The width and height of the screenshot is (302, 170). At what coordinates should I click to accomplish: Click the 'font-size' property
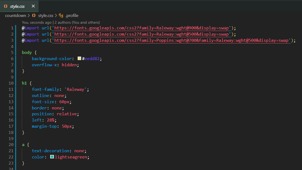point(43,102)
